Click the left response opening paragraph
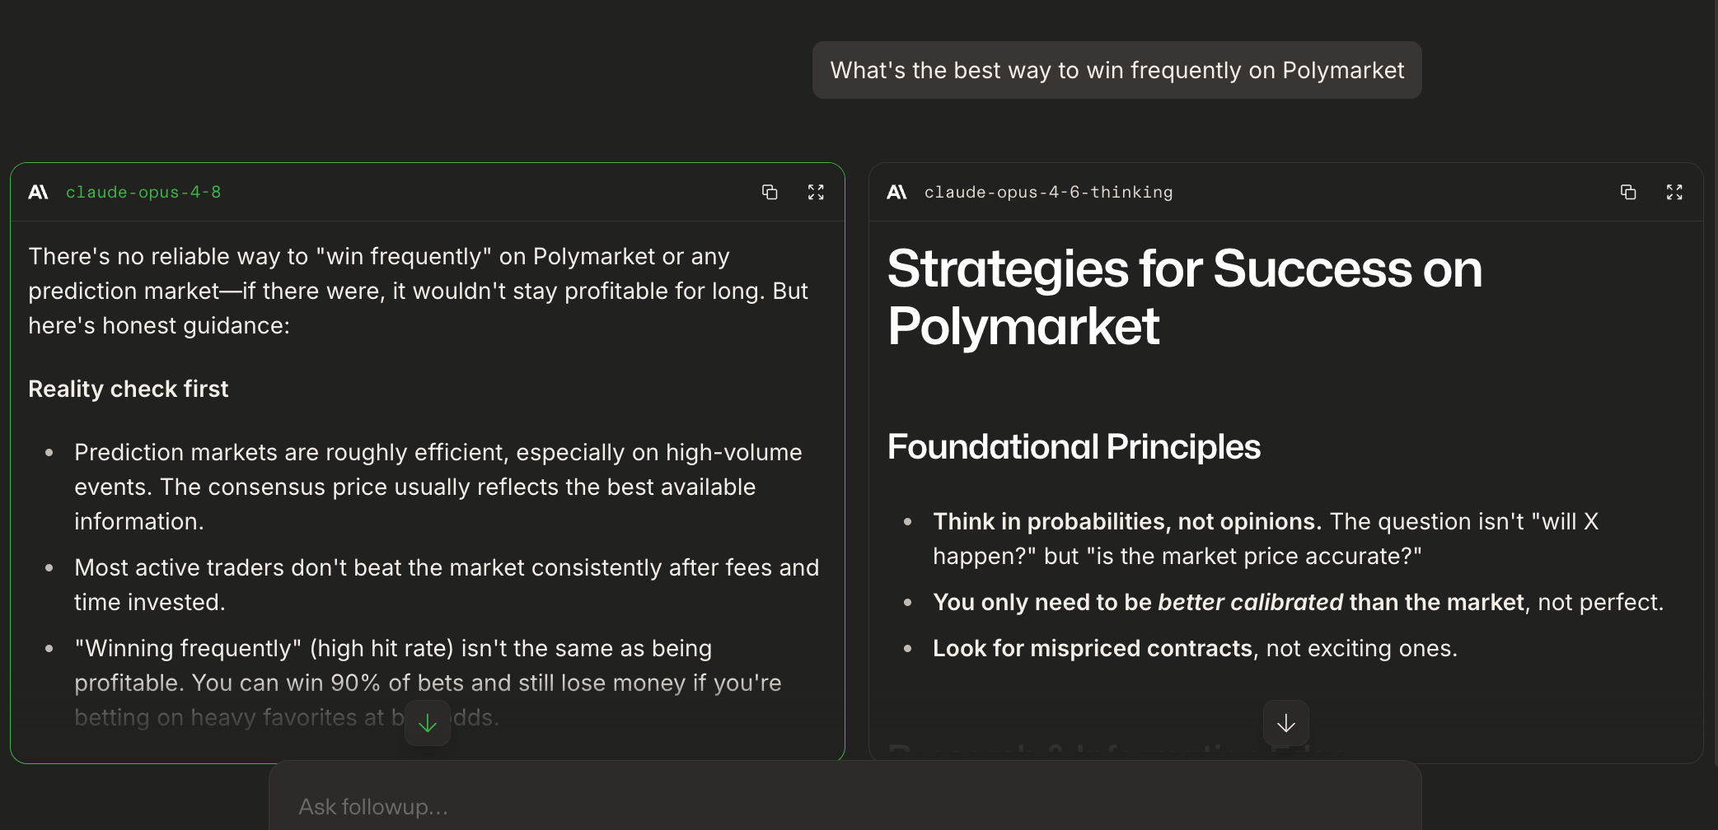1718x830 pixels. [x=418, y=291]
